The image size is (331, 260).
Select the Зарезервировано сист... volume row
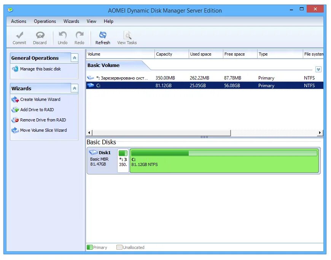pyautogui.click(x=205, y=78)
